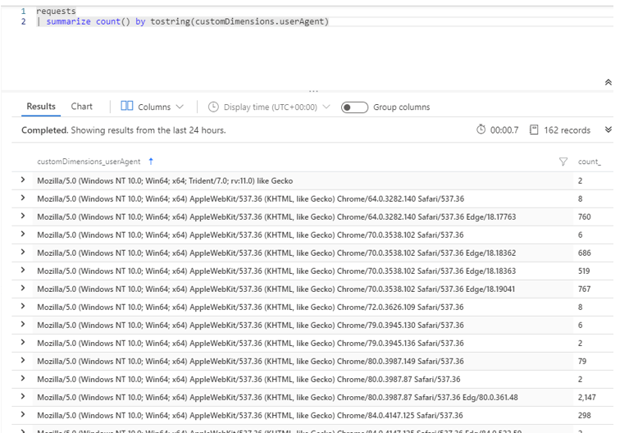The width and height of the screenshot is (629, 433).
Task: Collapse the query editor with double-chevron up
Action: (x=608, y=82)
